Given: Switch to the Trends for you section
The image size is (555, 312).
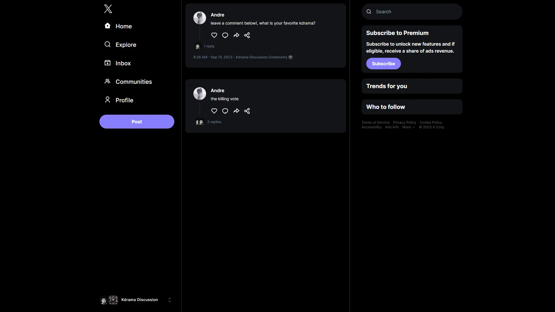Looking at the screenshot, I should point(386,86).
